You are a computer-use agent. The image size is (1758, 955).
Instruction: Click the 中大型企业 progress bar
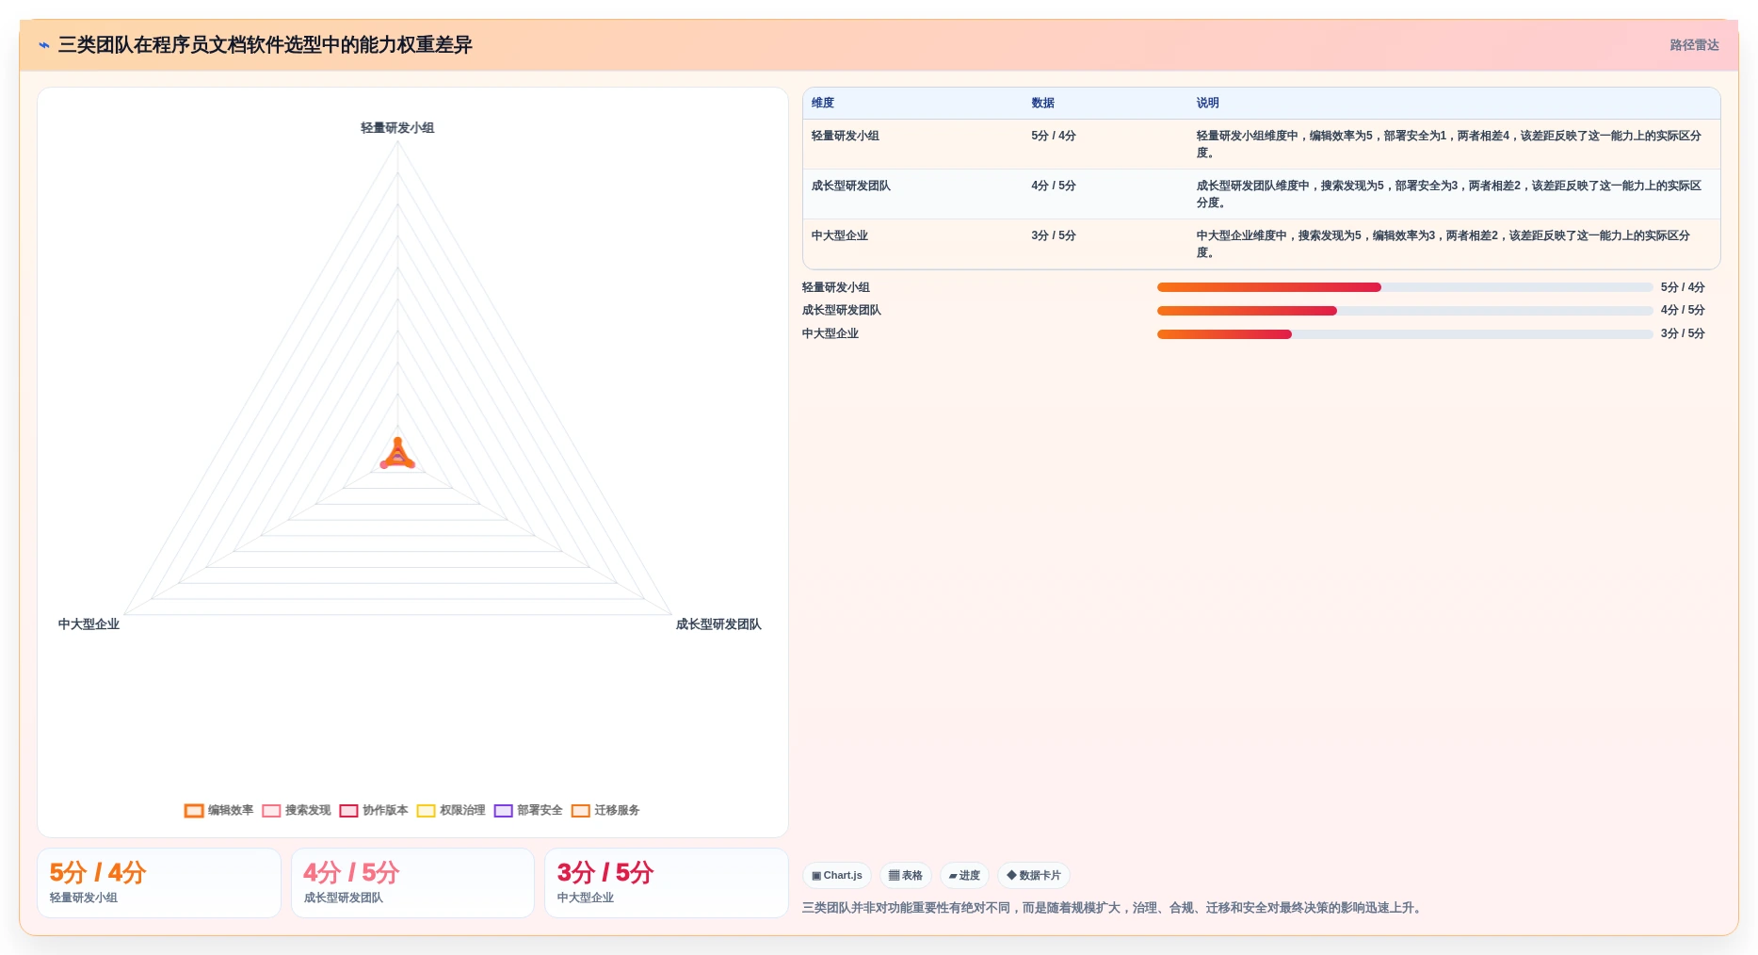[1405, 334]
